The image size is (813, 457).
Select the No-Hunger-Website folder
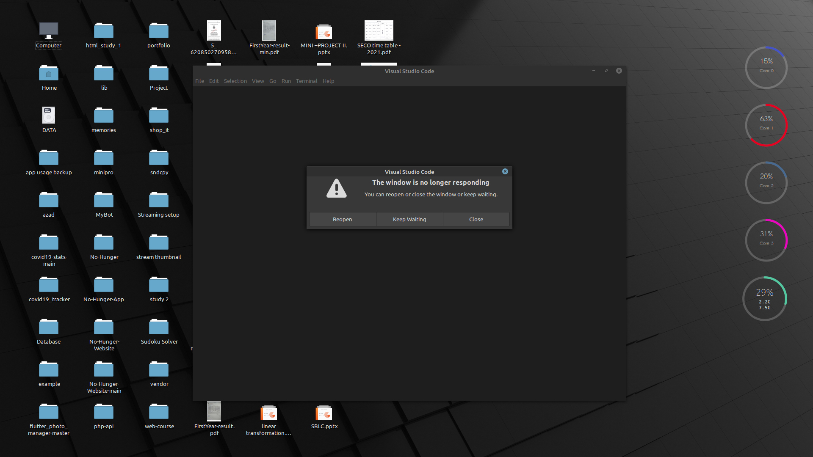(x=104, y=335)
